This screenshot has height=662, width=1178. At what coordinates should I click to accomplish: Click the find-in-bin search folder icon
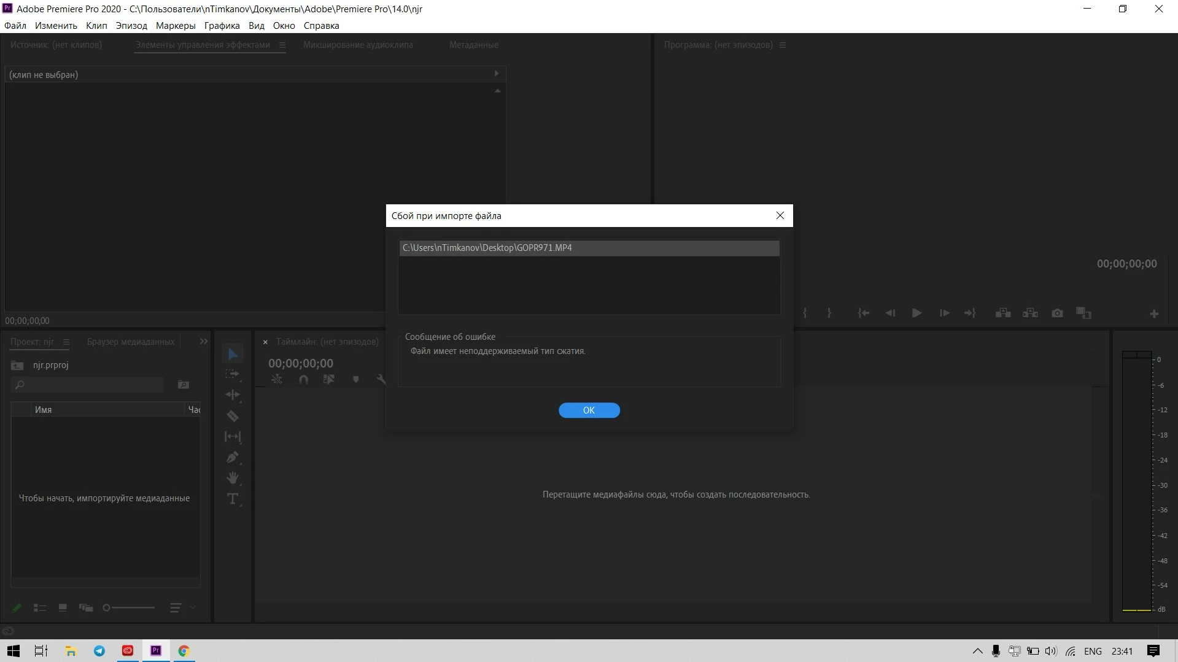183,385
